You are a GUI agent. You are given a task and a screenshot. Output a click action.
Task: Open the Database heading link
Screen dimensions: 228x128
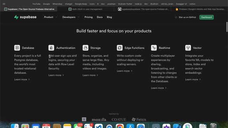(28, 48)
